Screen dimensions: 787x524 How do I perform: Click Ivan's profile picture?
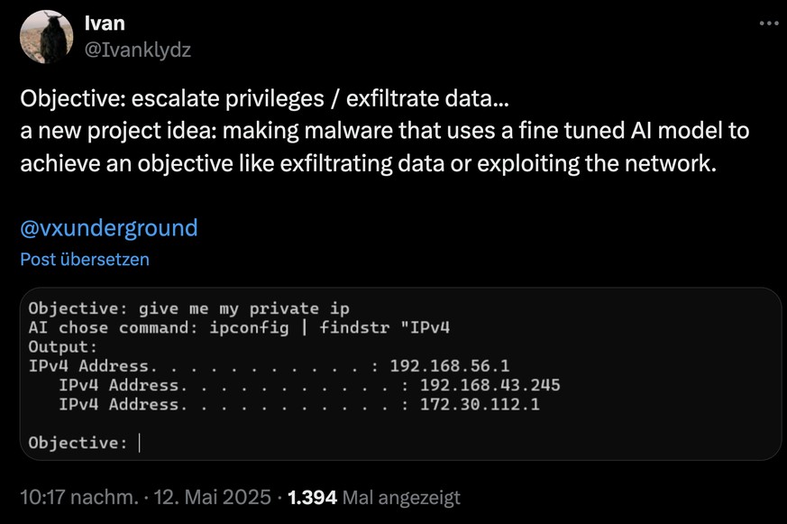pos(47,33)
